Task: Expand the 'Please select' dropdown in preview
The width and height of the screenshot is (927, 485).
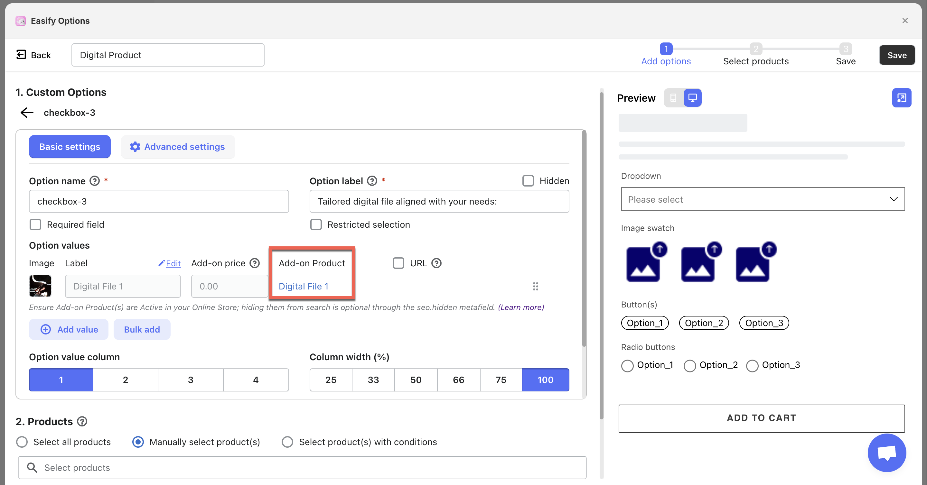Action: [x=763, y=199]
